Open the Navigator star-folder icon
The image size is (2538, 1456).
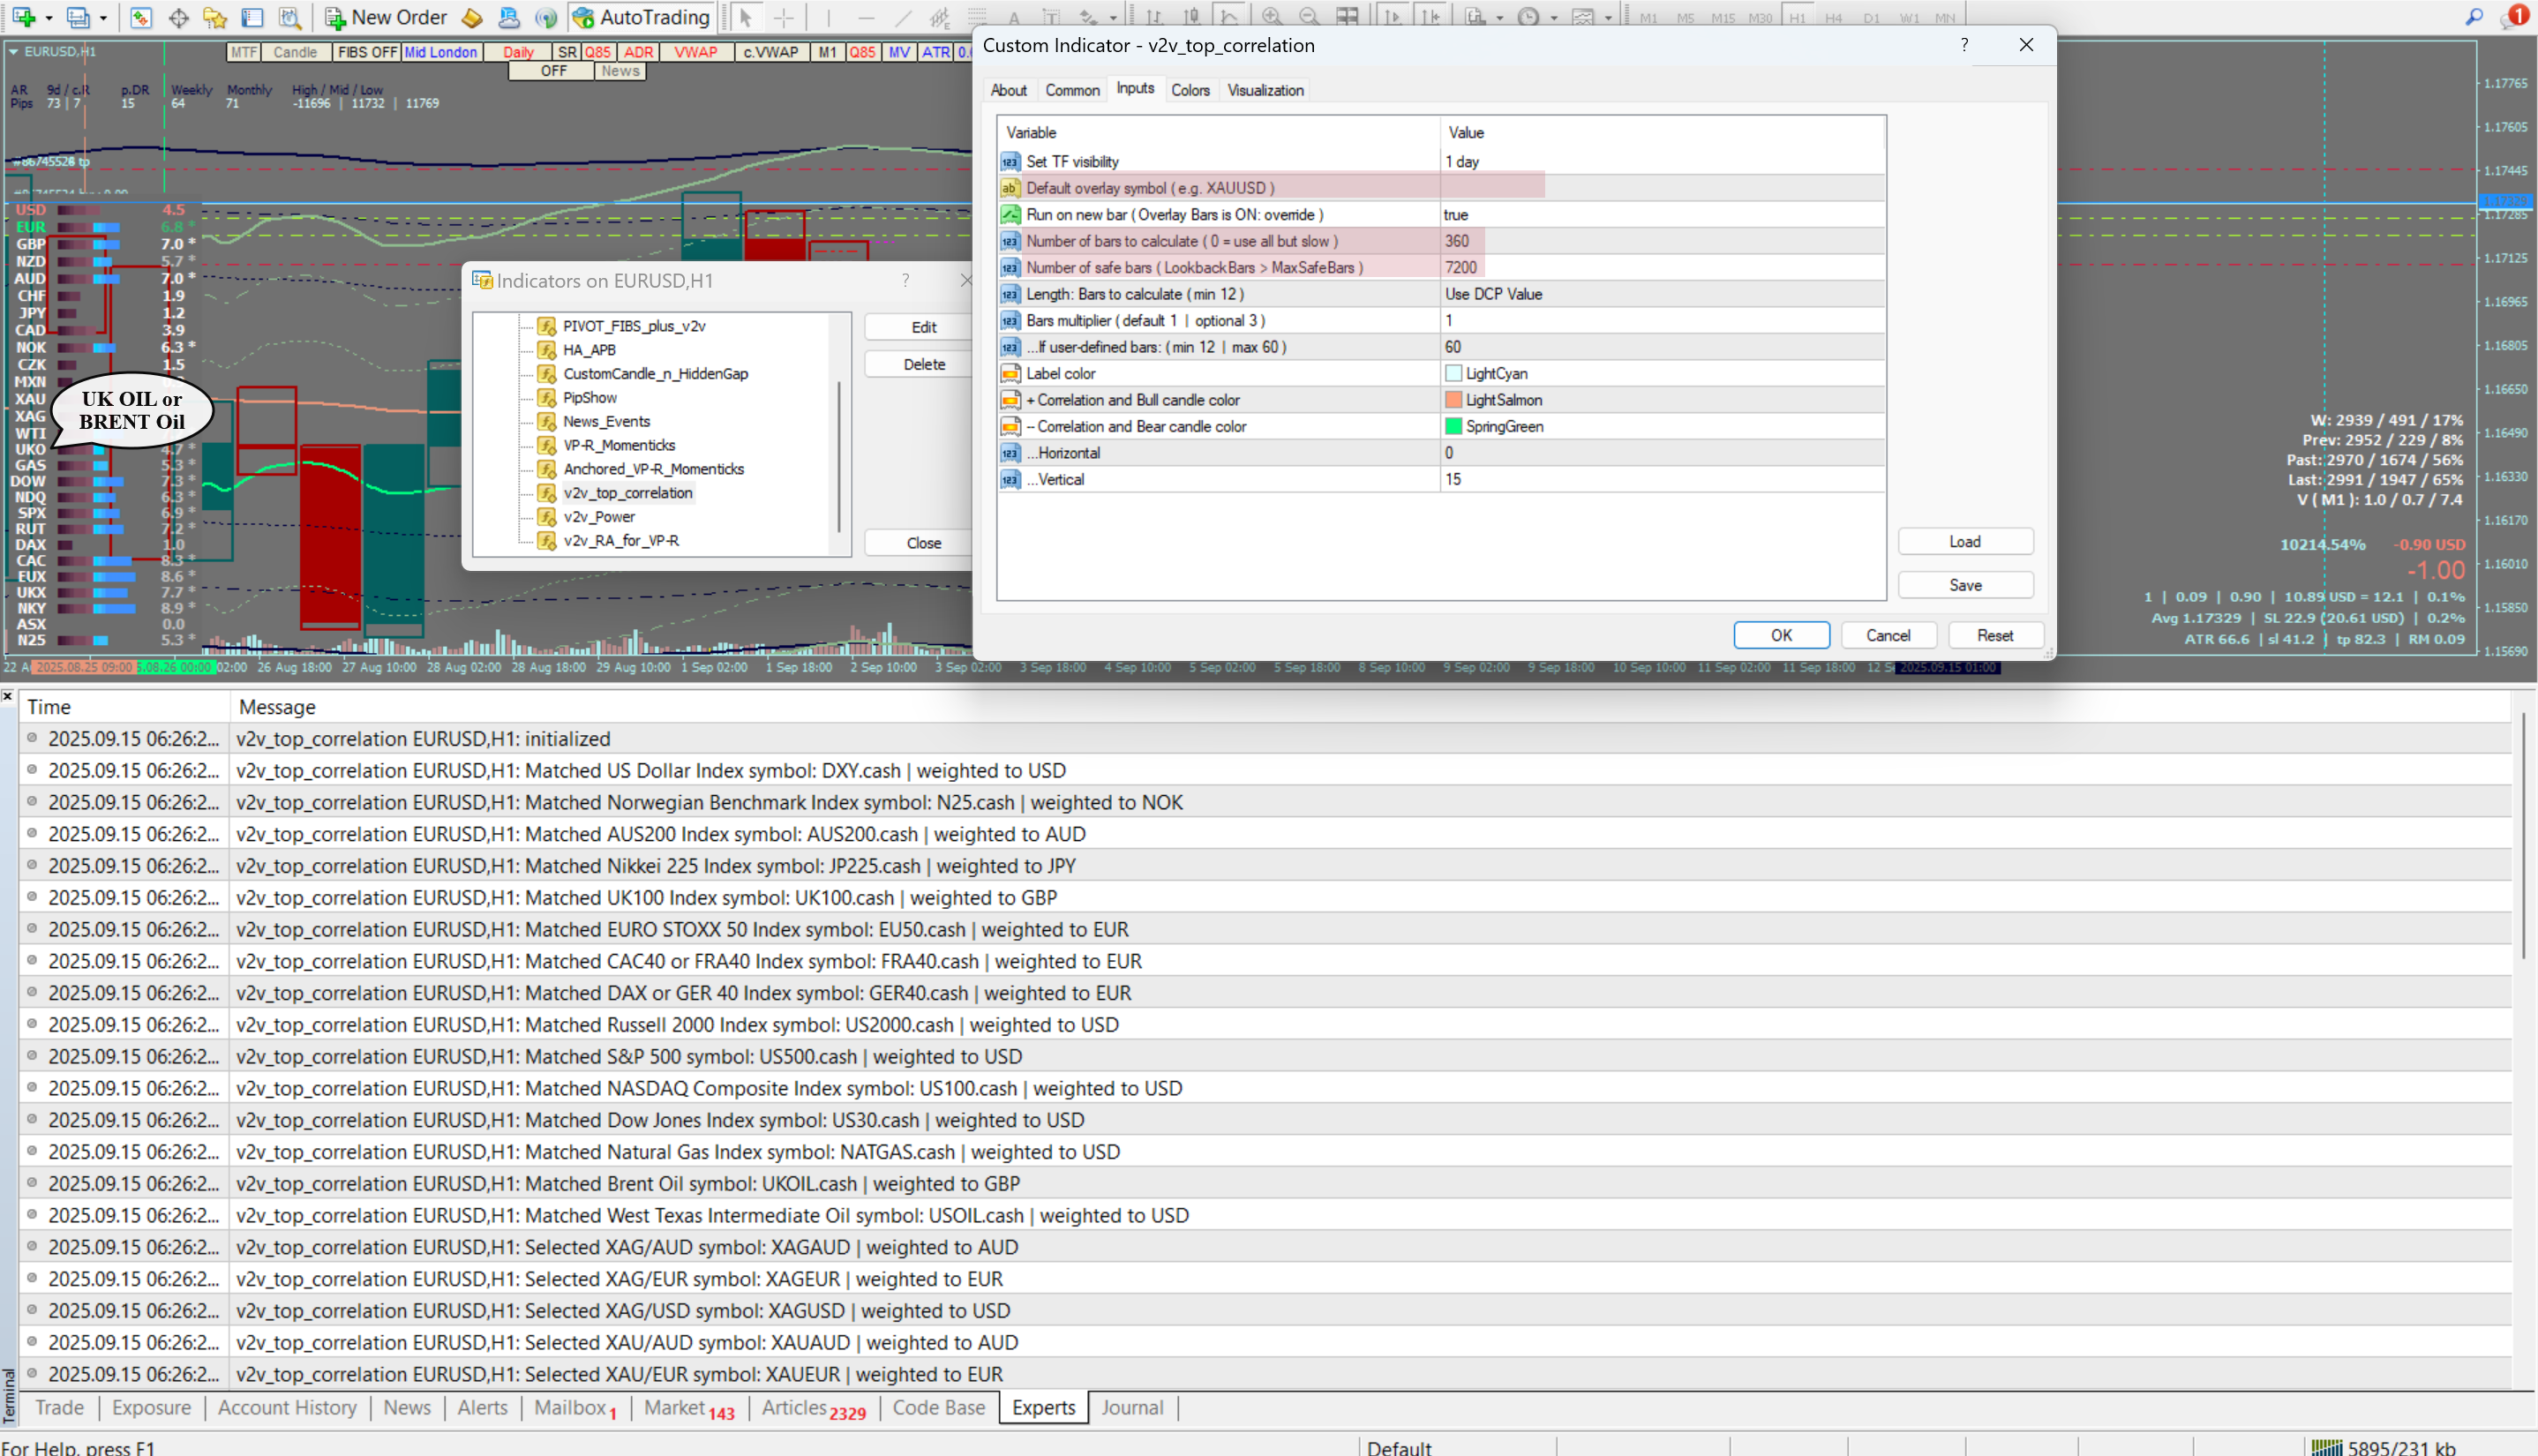[x=215, y=17]
